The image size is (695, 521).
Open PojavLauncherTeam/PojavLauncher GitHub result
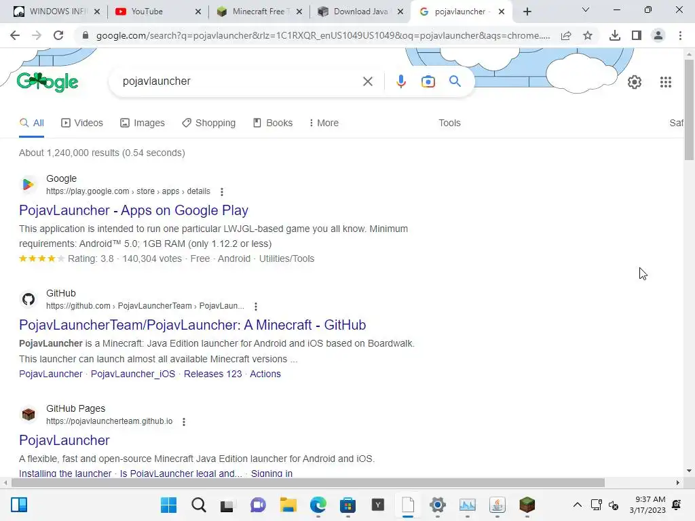click(x=192, y=325)
